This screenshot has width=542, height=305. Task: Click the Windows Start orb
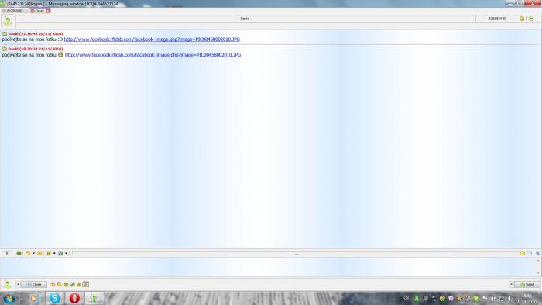click(x=9, y=298)
